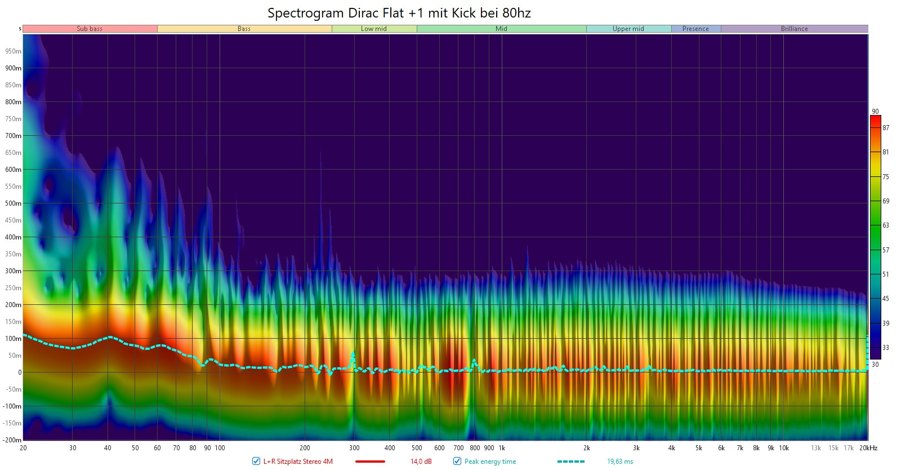Select the Mid frequency band label
Screen dimensions: 901x470
click(502, 29)
